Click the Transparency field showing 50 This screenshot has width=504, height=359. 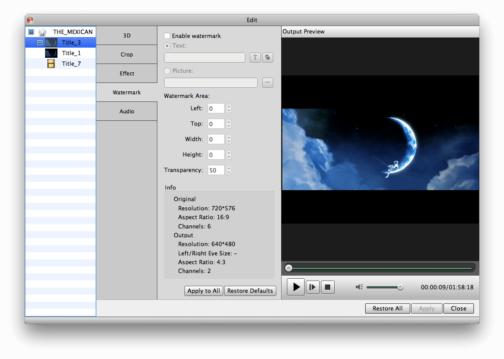[216, 170]
